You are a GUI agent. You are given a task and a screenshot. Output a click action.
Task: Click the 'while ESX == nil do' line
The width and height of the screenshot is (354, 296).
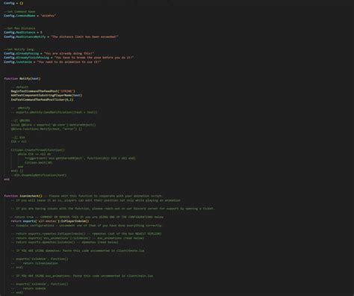(x=34, y=154)
